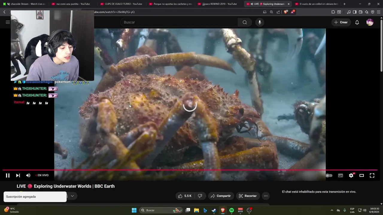This screenshot has width=383, height=215.
Task: Skip to the next video
Action: 18,175
